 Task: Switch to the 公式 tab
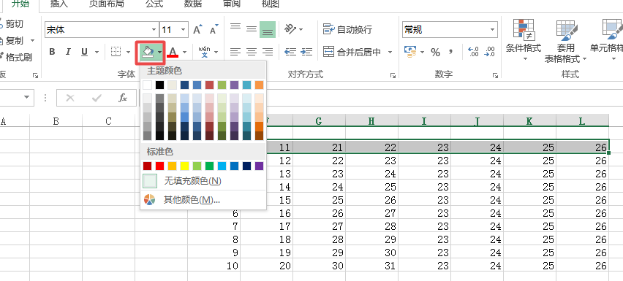154,4
